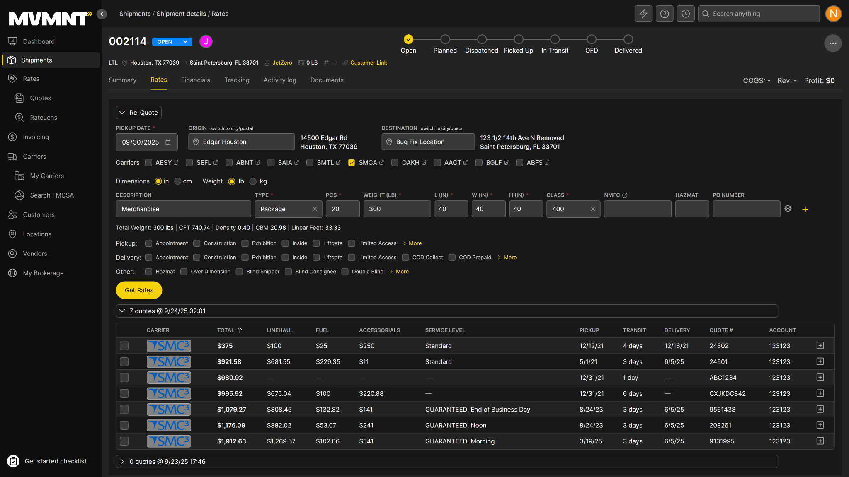Enable the pickup Liftgate checkbox
This screenshot has width=849, height=477.
tap(316, 243)
